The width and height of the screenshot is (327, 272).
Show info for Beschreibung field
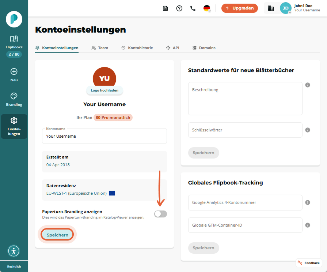coord(308,85)
